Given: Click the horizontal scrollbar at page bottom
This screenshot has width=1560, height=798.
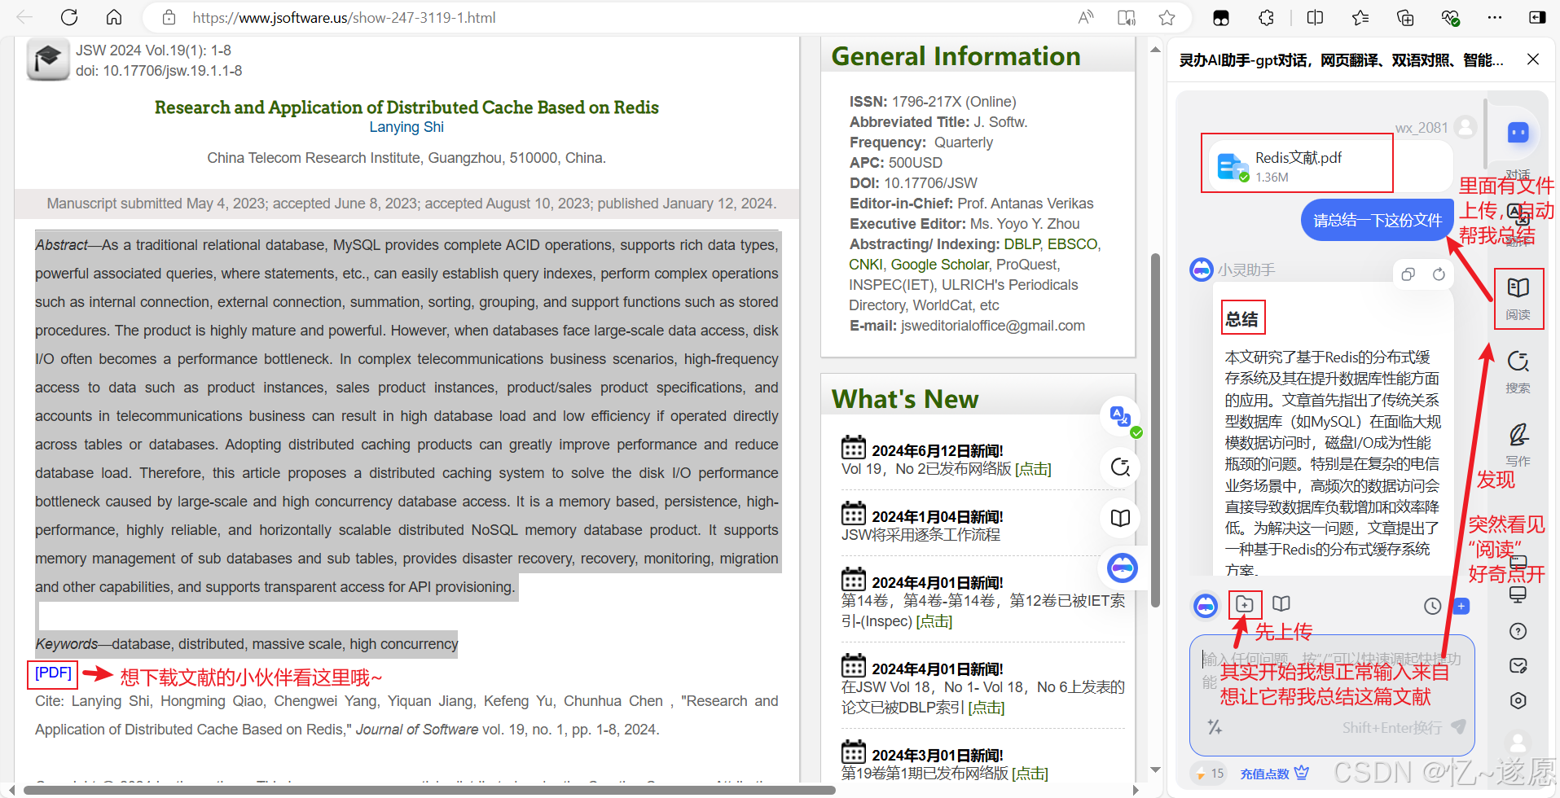Looking at the screenshot, I should (x=429, y=790).
